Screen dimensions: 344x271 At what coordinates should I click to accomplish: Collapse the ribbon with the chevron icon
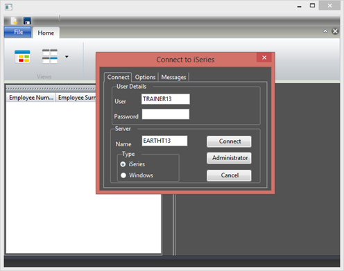pos(325,31)
